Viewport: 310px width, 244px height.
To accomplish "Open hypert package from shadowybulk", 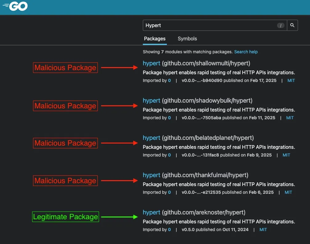I will pyautogui.click(x=151, y=100).
